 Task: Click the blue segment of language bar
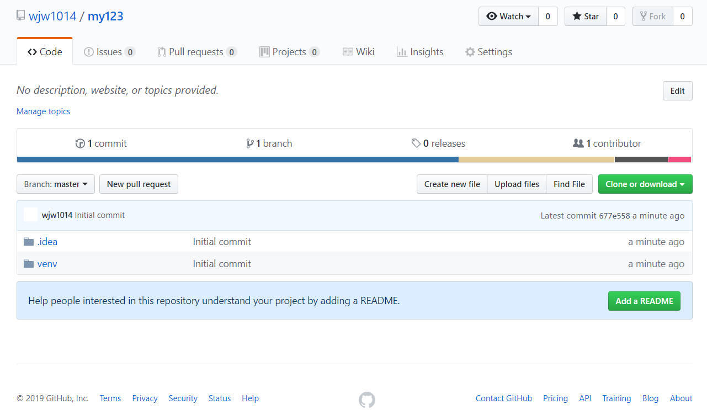pyautogui.click(x=238, y=159)
